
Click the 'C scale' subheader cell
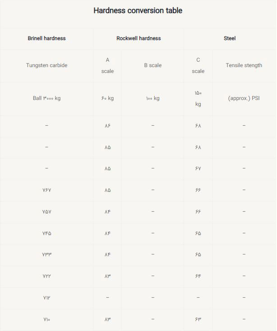[198, 65]
